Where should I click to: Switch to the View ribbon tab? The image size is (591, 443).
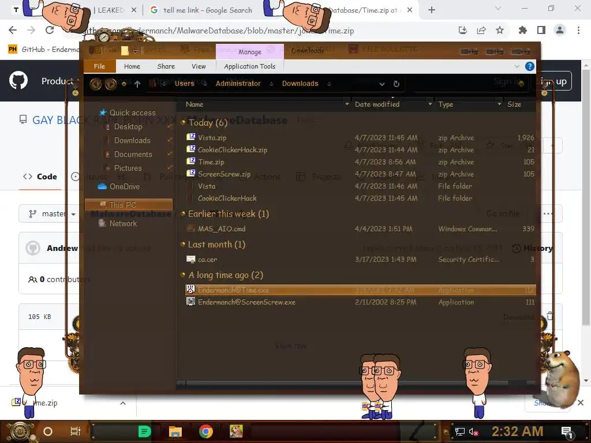pyautogui.click(x=199, y=66)
